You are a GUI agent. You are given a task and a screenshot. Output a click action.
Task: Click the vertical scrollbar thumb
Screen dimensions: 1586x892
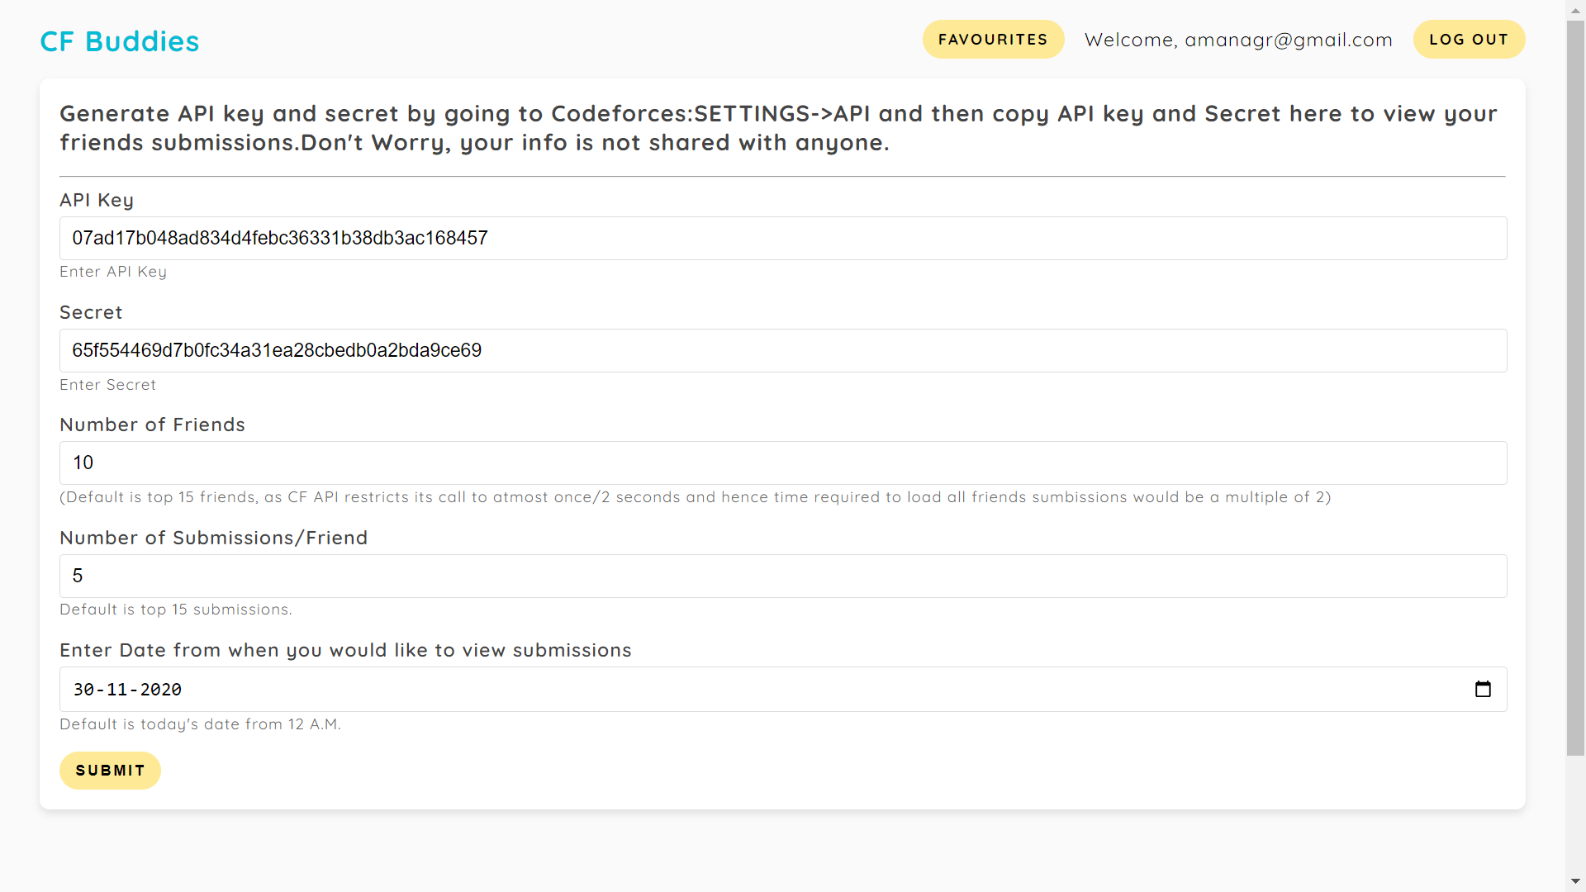1576,388
